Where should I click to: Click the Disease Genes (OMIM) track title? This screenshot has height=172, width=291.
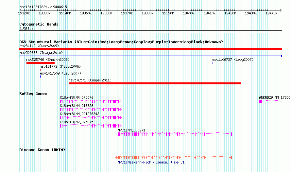pyautogui.click(x=42, y=150)
